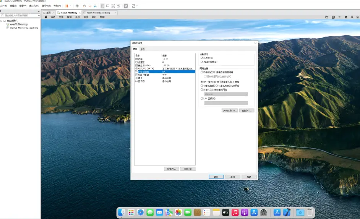Collapse the 我的计算机 tree node
Image resolution: width=360 pixels, height=219 pixels.
click(x=2, y=21)
